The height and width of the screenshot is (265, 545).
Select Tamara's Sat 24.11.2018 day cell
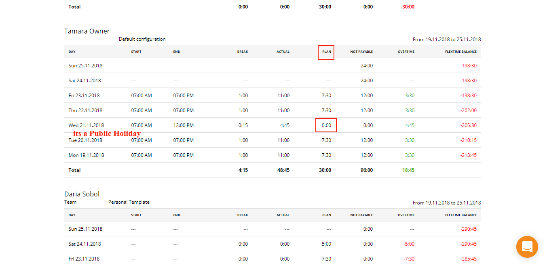[84, 80]
